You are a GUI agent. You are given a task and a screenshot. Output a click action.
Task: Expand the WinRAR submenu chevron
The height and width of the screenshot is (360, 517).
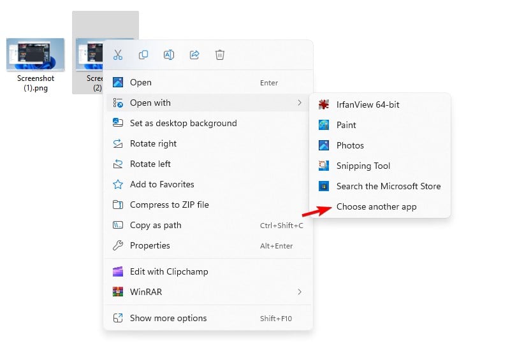300,292
